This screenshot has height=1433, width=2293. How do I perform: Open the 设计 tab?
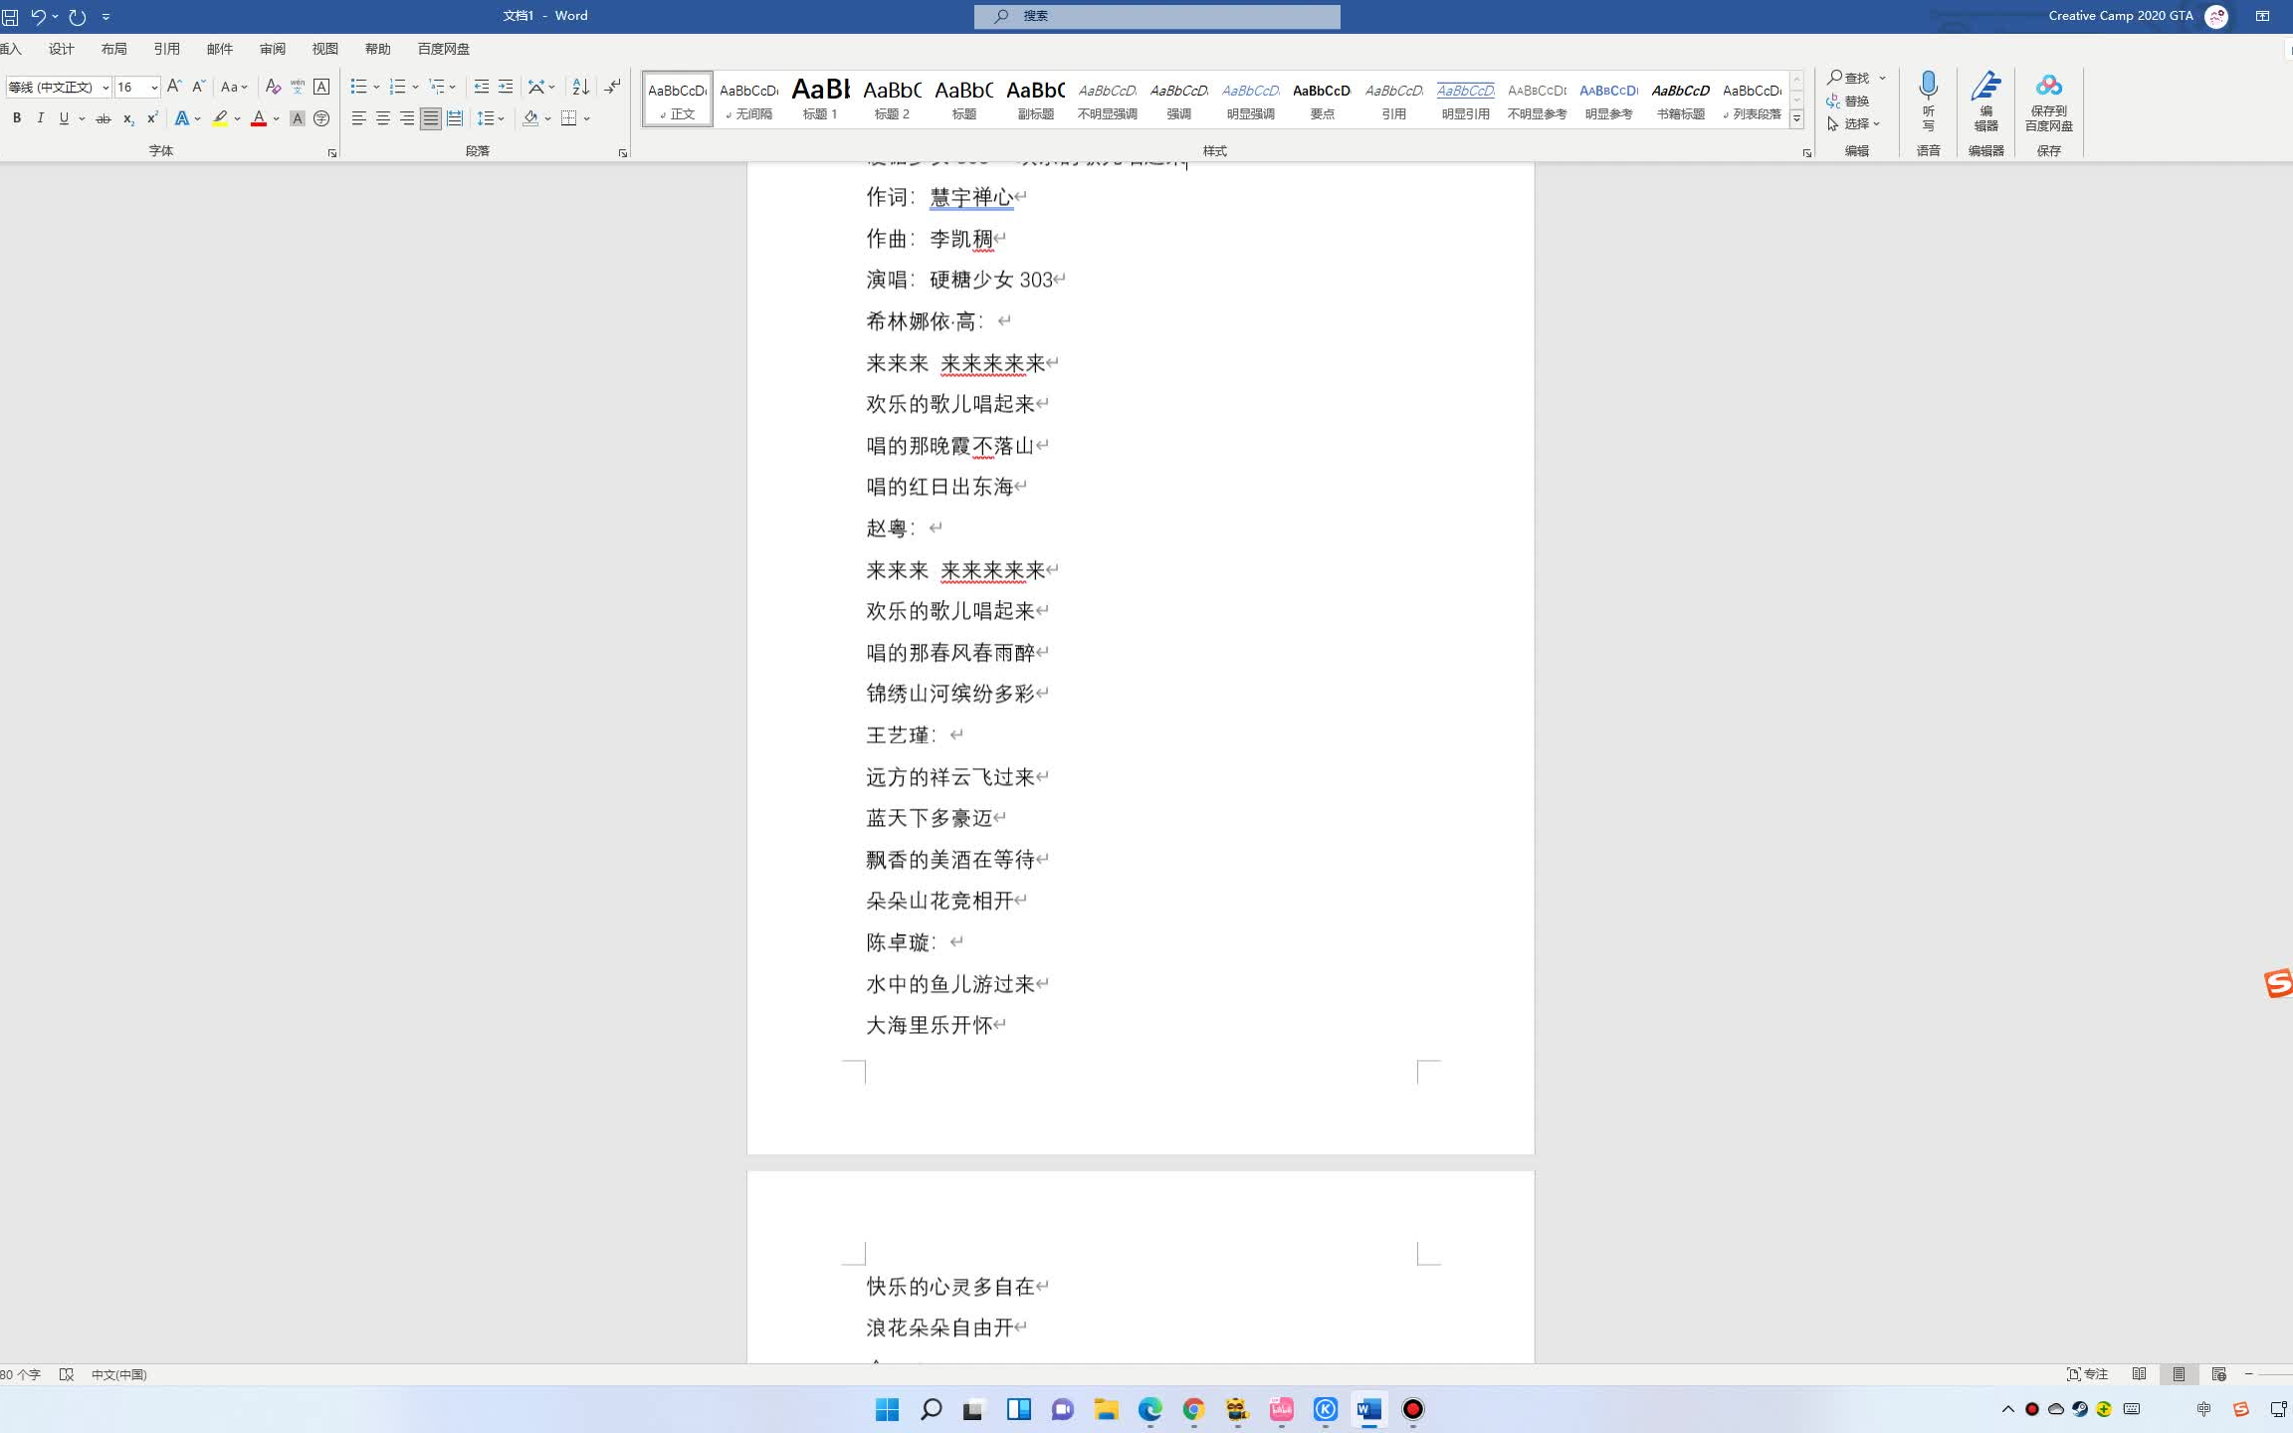click(62, 49)
